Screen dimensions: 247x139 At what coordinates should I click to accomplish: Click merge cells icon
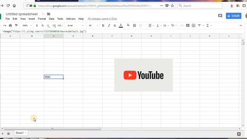coord(140,25)
